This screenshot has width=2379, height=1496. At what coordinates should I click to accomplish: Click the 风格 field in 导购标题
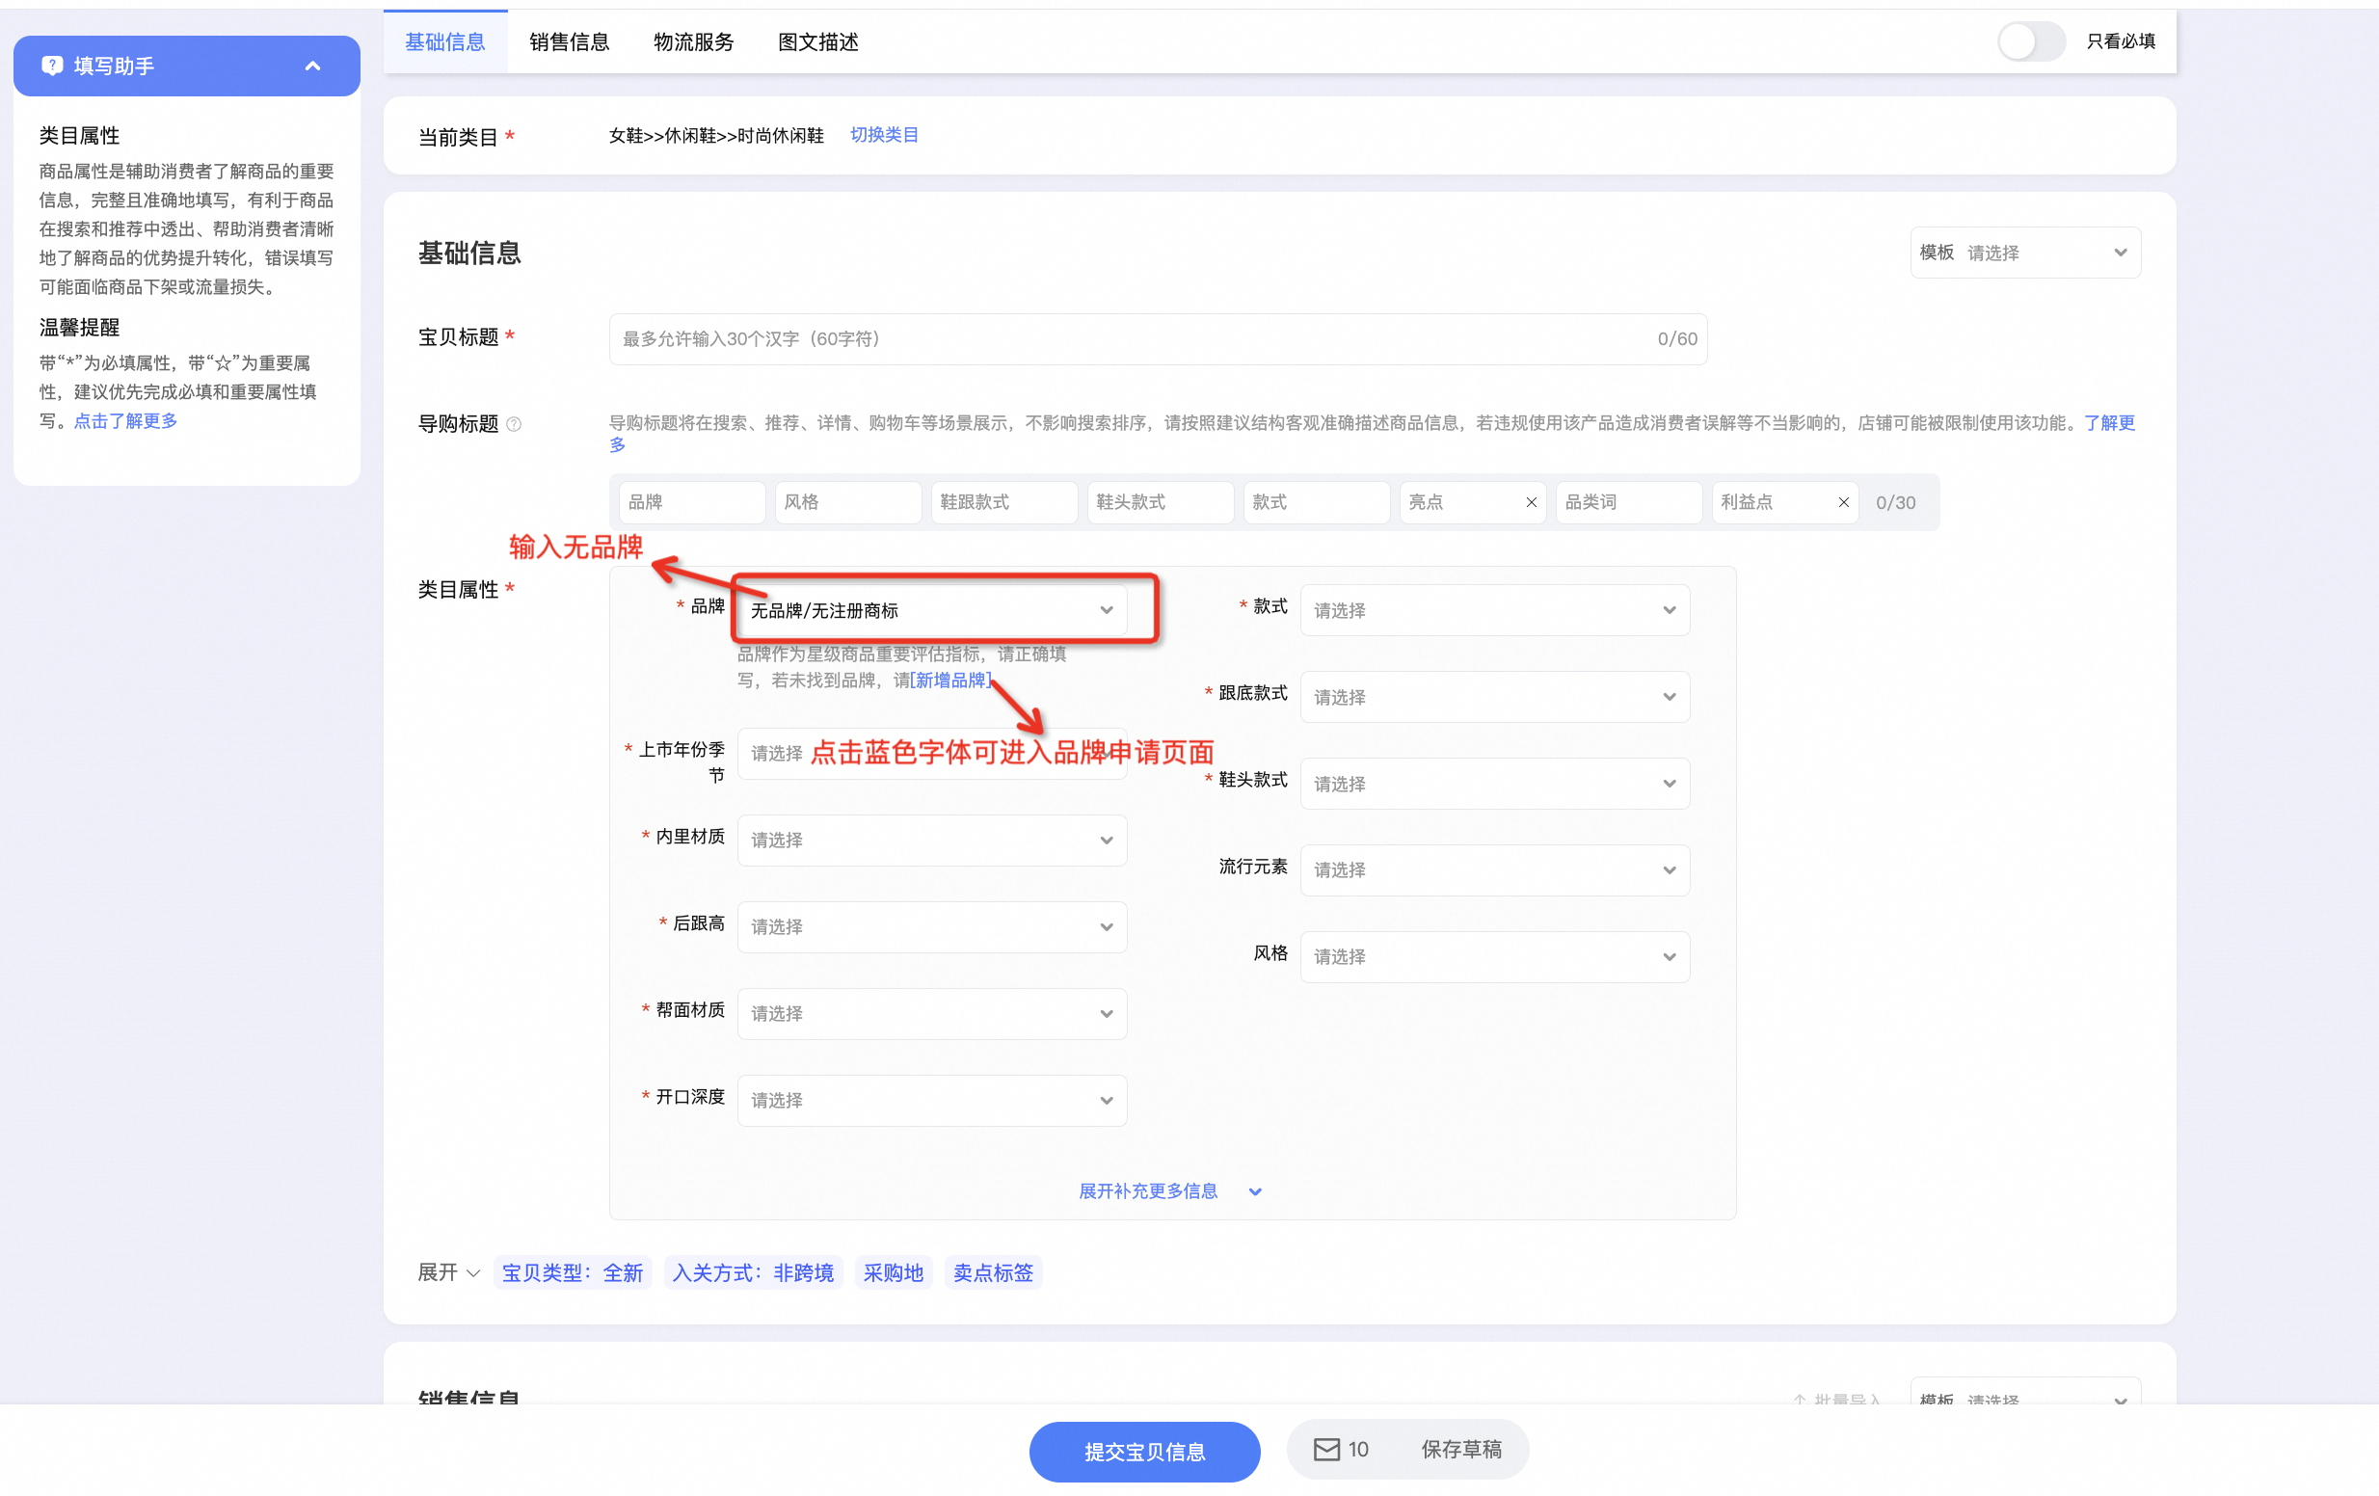(x=847, y=502)
